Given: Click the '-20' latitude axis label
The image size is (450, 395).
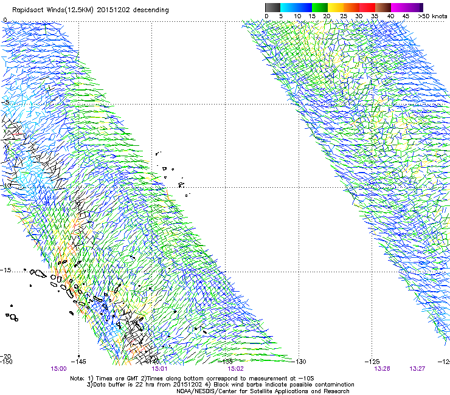Looking at the screenshot, I should coord(5,356).
